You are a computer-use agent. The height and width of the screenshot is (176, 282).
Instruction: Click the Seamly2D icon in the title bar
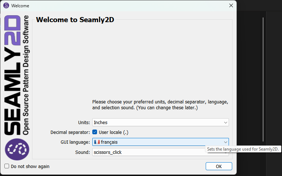[x=6, y=5]
